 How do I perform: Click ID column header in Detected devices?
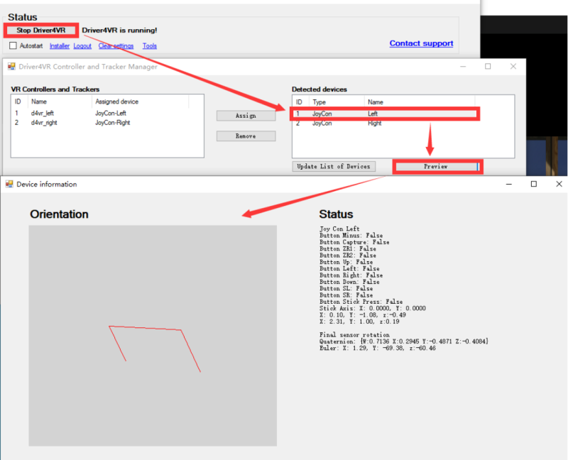[300, 102]
